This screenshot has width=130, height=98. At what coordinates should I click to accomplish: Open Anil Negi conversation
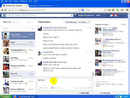click(18, 59)
